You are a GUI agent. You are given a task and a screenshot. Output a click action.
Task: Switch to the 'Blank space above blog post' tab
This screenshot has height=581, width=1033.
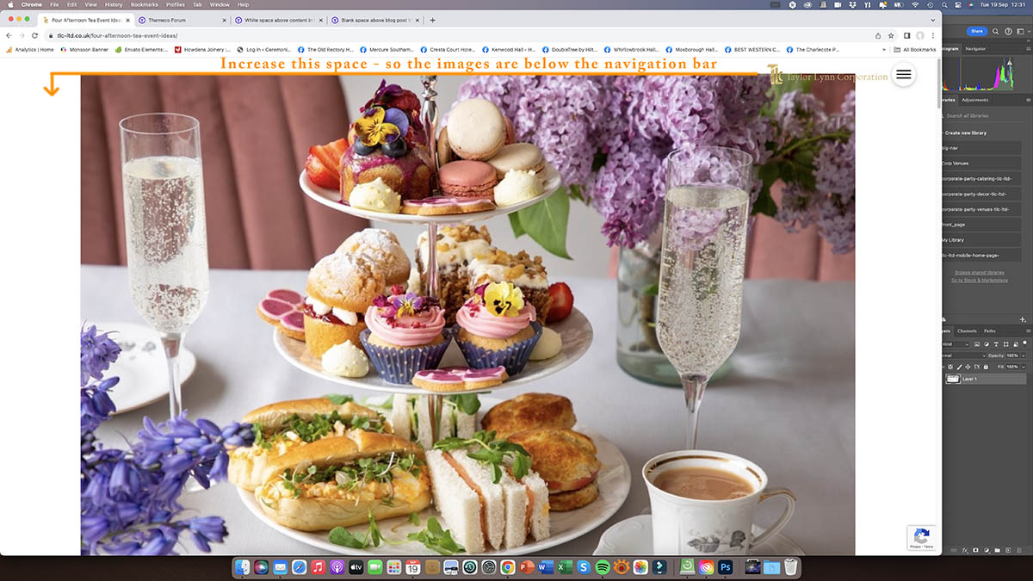point(375,20)
